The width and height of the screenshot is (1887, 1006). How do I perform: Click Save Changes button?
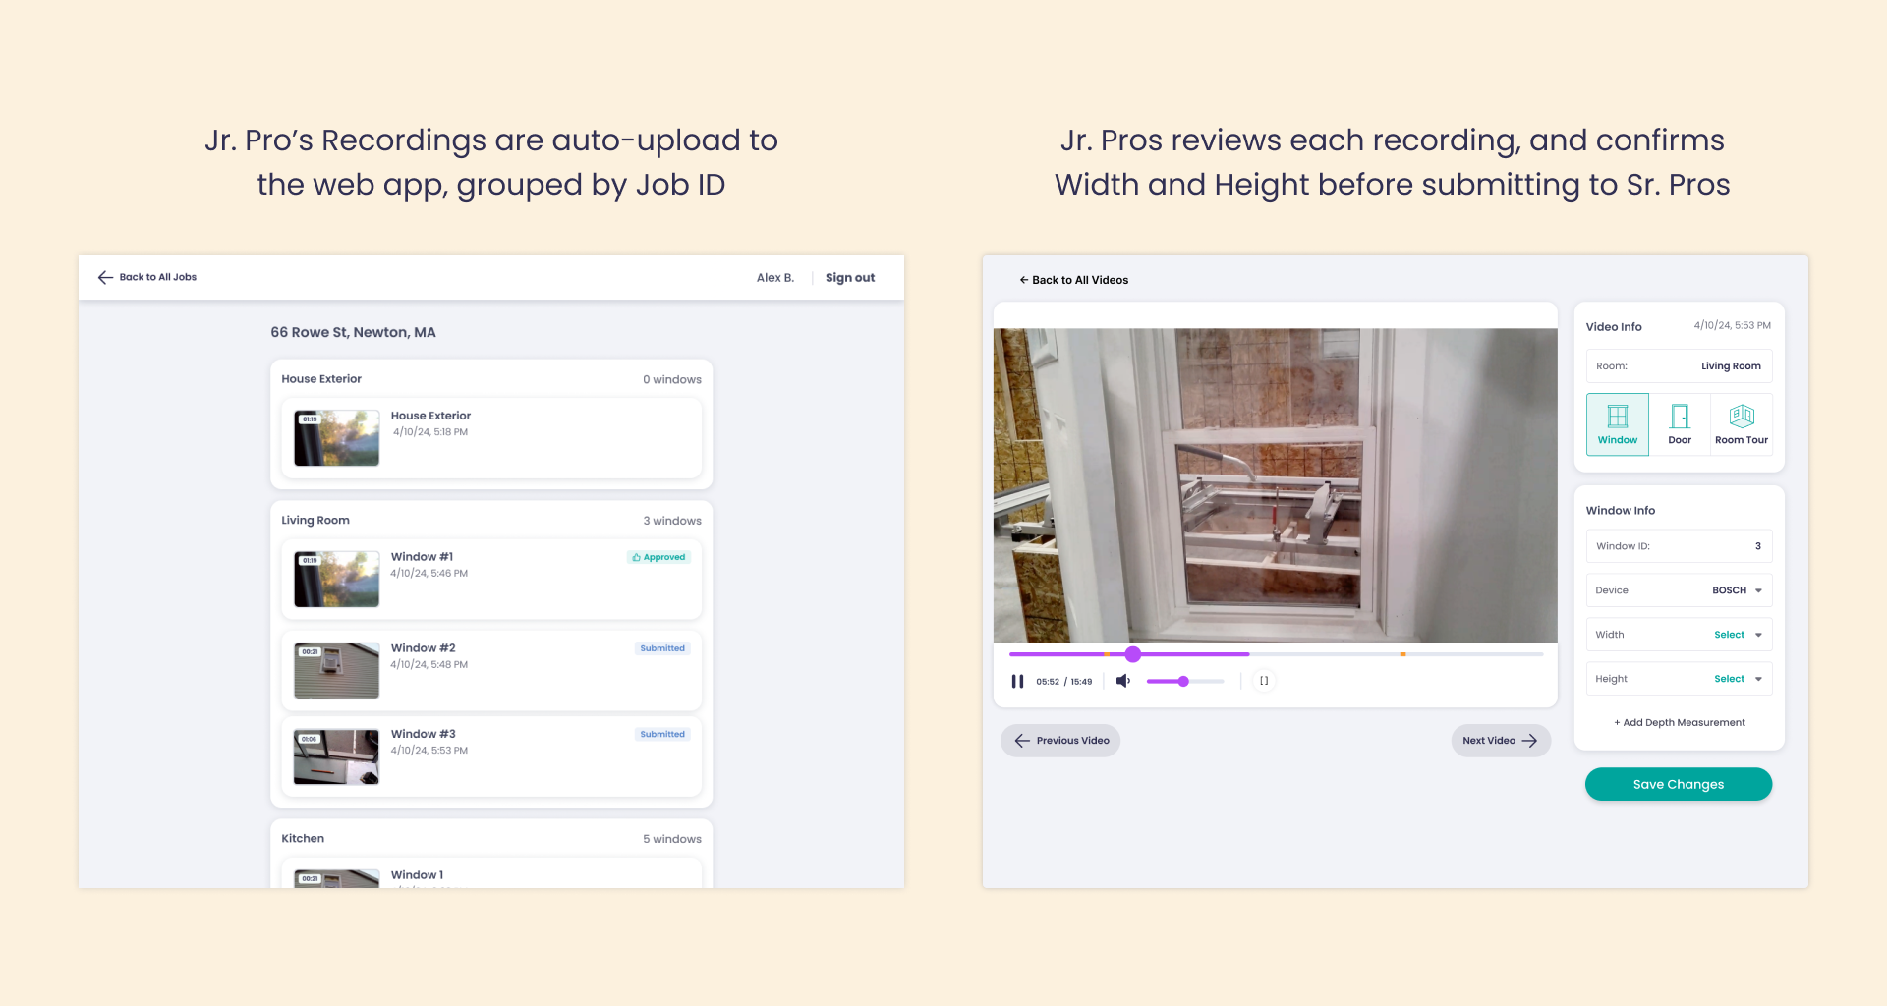click(1678, 784)
